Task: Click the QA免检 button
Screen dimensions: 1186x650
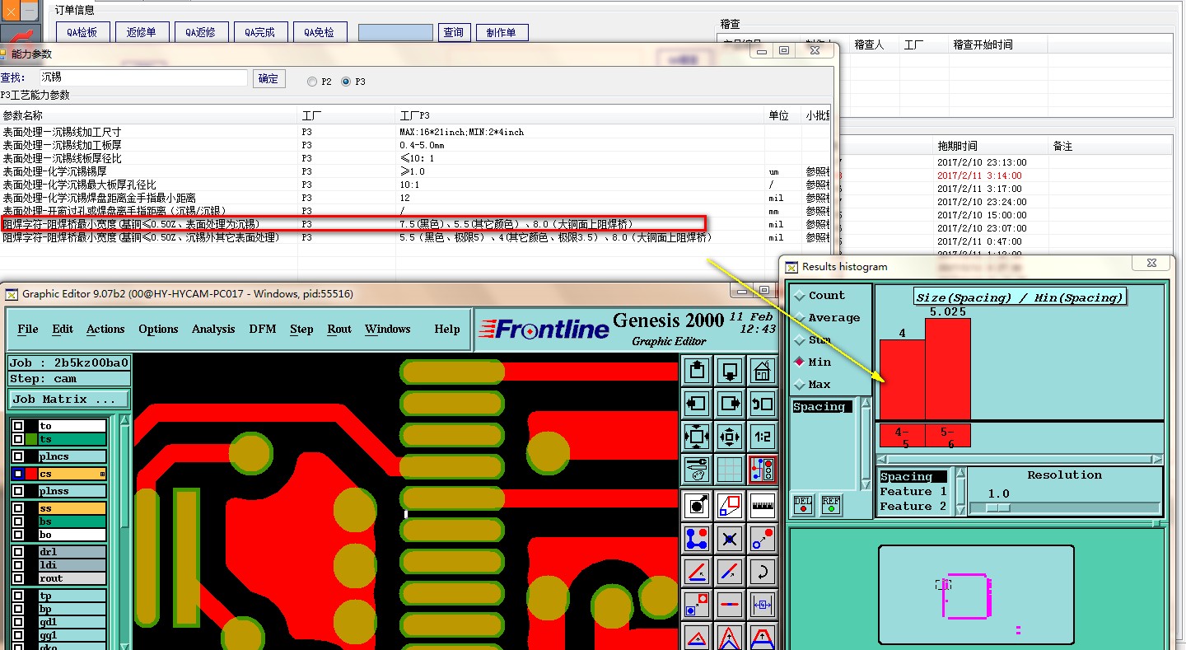Action: (320, 32)
